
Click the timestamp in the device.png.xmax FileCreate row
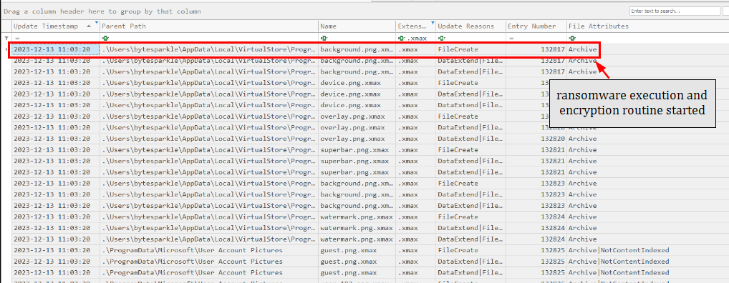[56, 83]
